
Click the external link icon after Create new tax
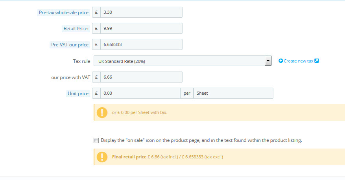tap(317, 61)
